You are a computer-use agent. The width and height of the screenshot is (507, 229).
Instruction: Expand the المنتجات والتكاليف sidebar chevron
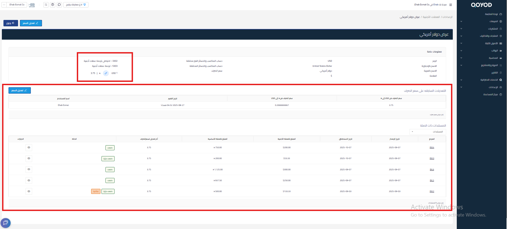pos(461,36)
